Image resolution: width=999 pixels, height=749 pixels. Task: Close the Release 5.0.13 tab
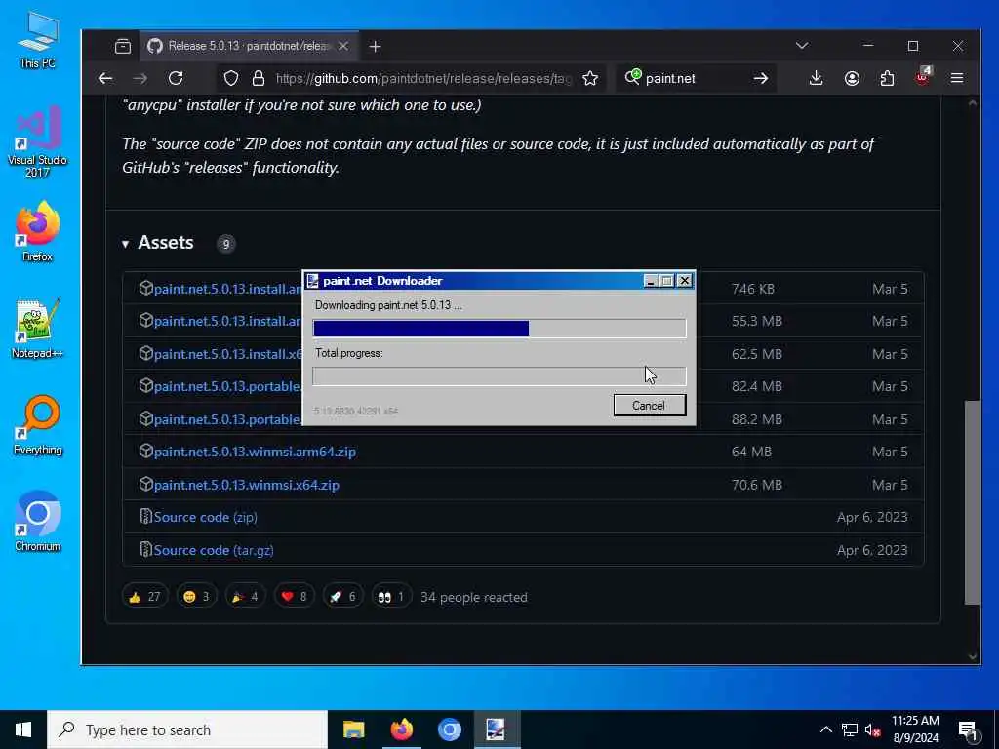click(x=343, y=46)
